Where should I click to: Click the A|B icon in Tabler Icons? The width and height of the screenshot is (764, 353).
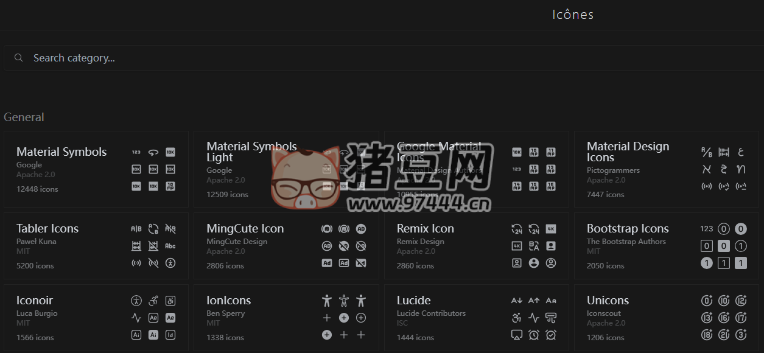pyautogui.click(x=136, y=229)
